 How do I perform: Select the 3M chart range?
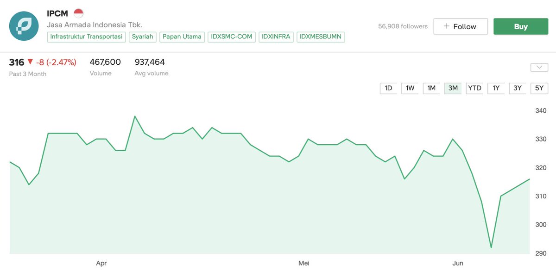tap(453, 88)
